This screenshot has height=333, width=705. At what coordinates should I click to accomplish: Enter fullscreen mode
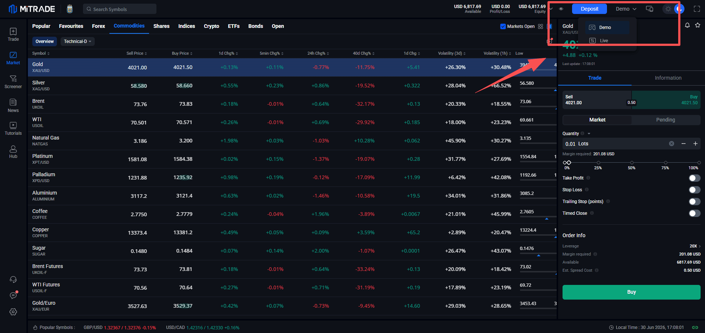click(x=697, y=9)
